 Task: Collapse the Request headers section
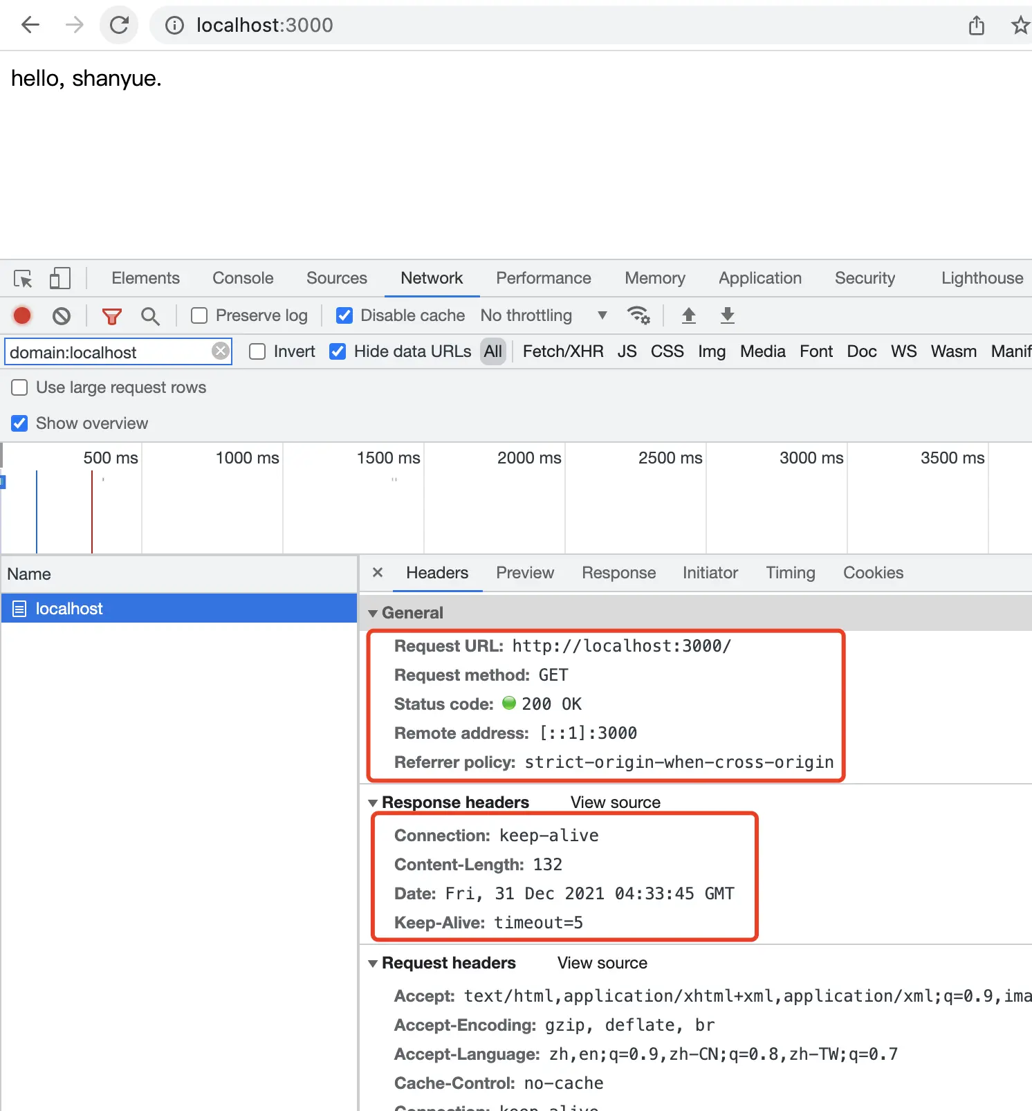(x=373, y=963)
